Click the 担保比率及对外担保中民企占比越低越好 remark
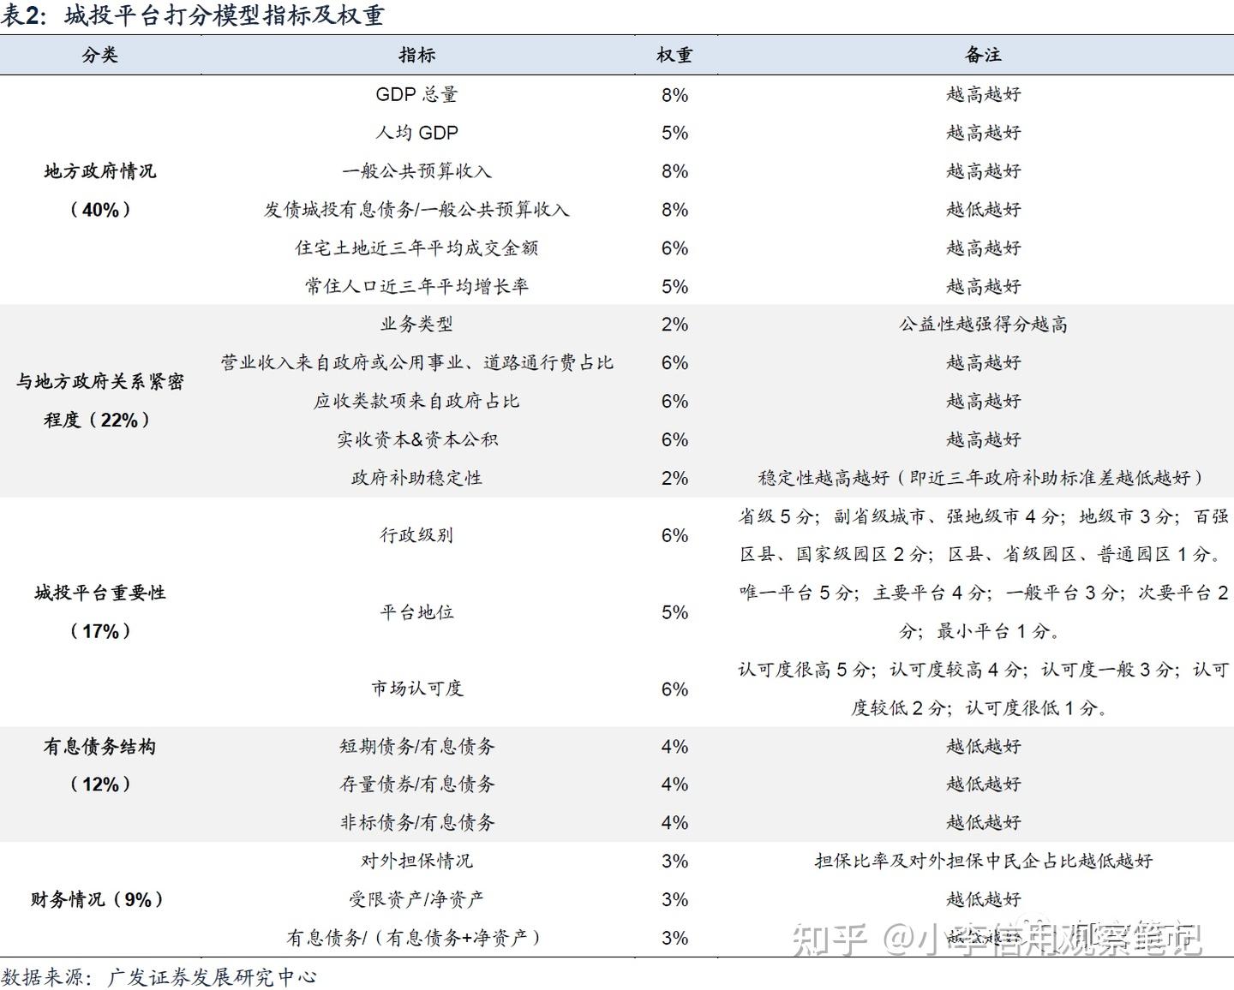Viewport: 1234px width, 990px height. pyautogui.click(x=984, y=862)
